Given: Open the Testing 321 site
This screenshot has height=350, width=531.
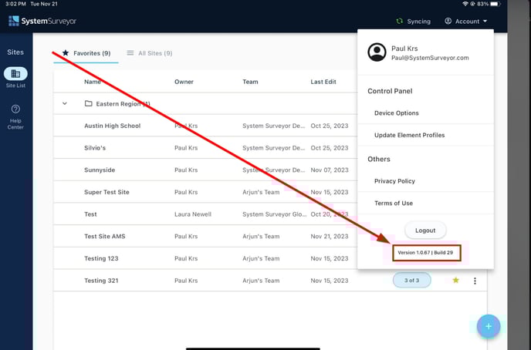Looking at the screenshot, I should pyautogui.click(x=101, y=281).
